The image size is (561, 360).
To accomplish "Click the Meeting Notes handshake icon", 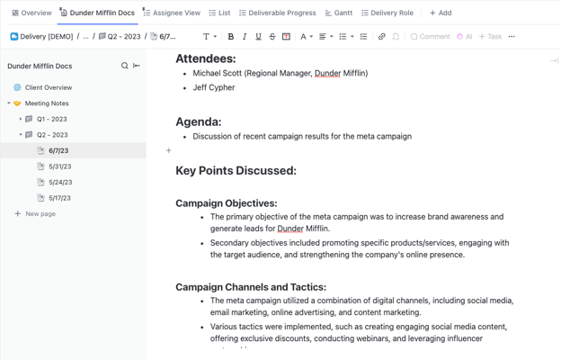I will click(x=17, y=103).
